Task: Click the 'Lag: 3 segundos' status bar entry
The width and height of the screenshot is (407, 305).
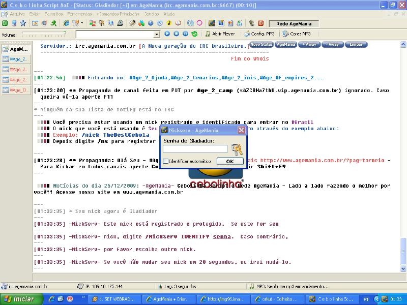Action: 177,286
